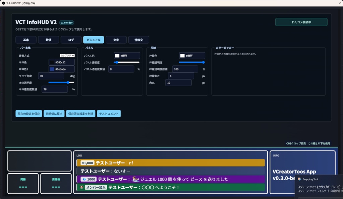The image size is (343, 199).
Task: Click the 枠線色 hex field
Action: [192, 56]
